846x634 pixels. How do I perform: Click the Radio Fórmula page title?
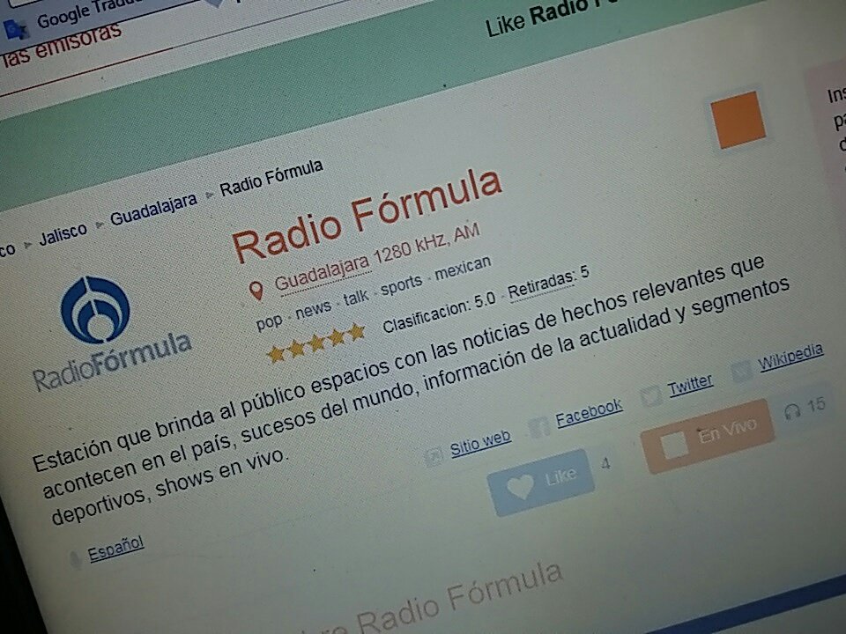coord(367,215)
